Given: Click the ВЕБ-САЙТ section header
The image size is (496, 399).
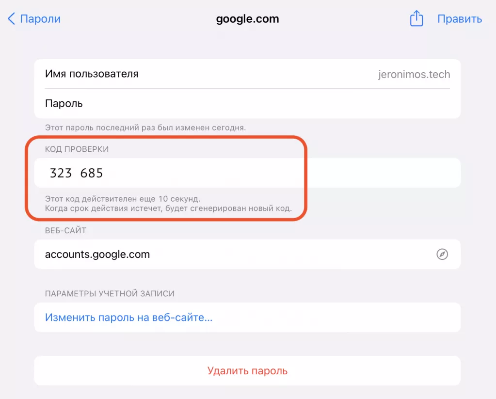Looking at the screenshot, I should click(x=65, y=231).
